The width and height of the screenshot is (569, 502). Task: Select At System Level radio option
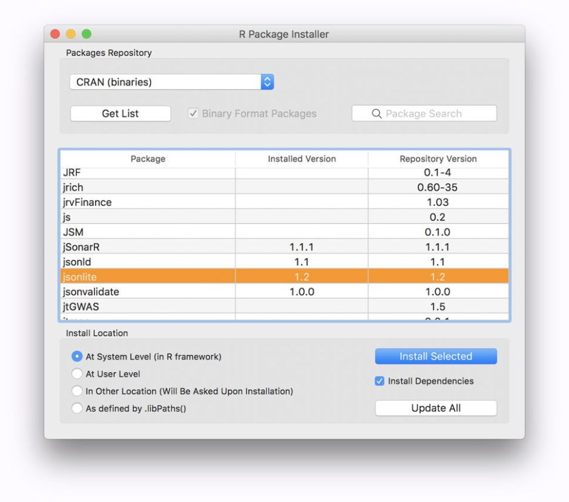pyautogui.click(x=77, y=357)
